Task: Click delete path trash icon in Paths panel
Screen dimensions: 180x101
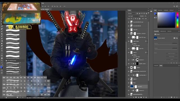Action: click(177, 97)
